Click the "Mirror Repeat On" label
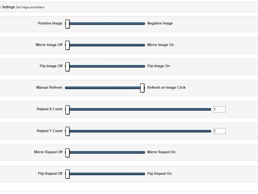 click(161, 152)
